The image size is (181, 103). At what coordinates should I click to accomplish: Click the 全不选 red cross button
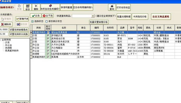click(48, 15)
